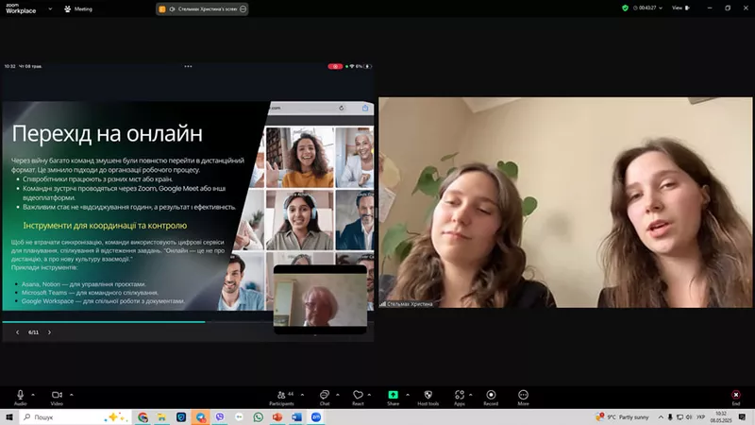
Task: Click bullet 'Microsoft Teams — для командного спілкування'
Action: (90, 293)
